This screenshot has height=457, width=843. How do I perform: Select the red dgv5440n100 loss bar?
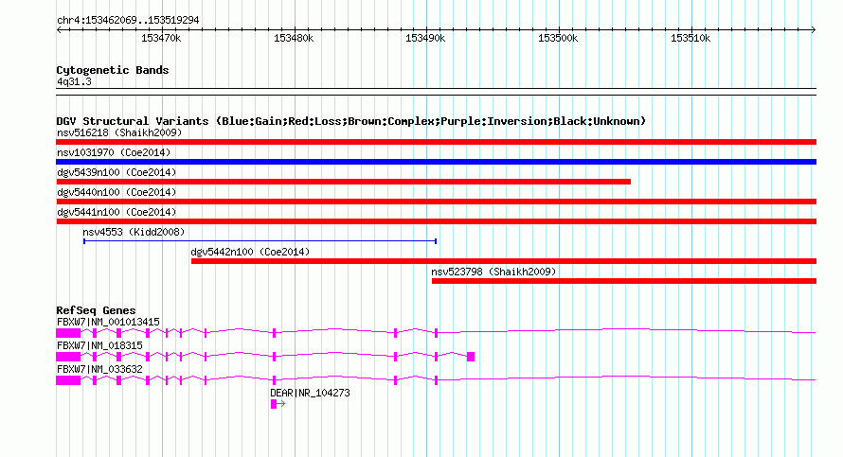[x=436, y=202]
